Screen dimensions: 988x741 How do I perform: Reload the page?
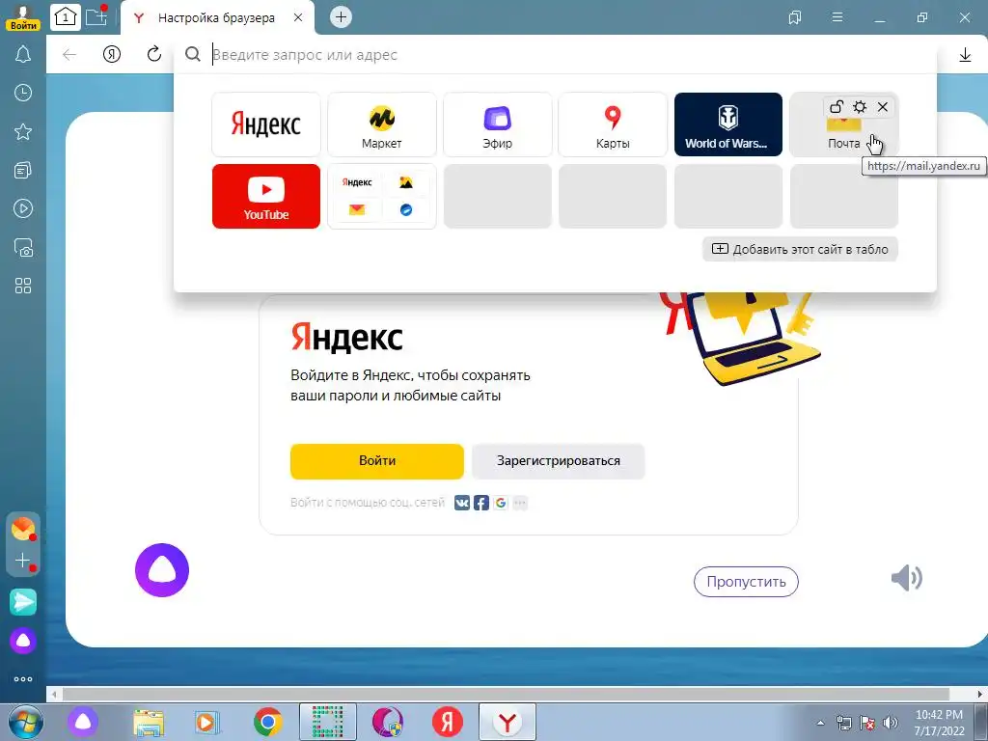(x=153, y=54)
